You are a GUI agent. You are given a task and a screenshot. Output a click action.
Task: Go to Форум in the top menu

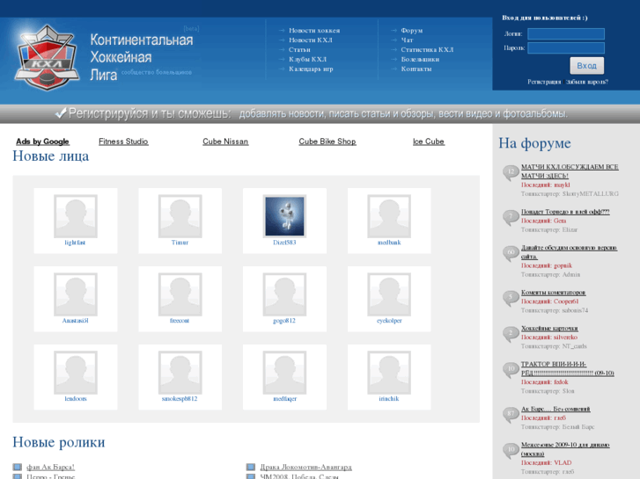click(x=412, y=30)
